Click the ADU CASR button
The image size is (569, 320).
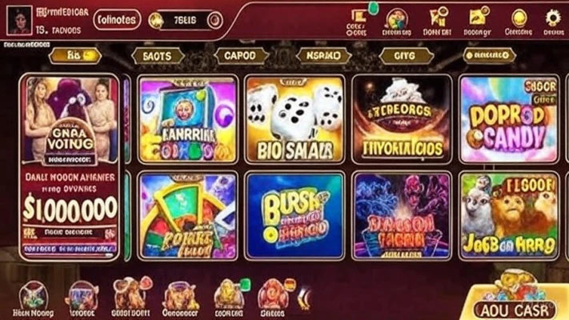515,310
